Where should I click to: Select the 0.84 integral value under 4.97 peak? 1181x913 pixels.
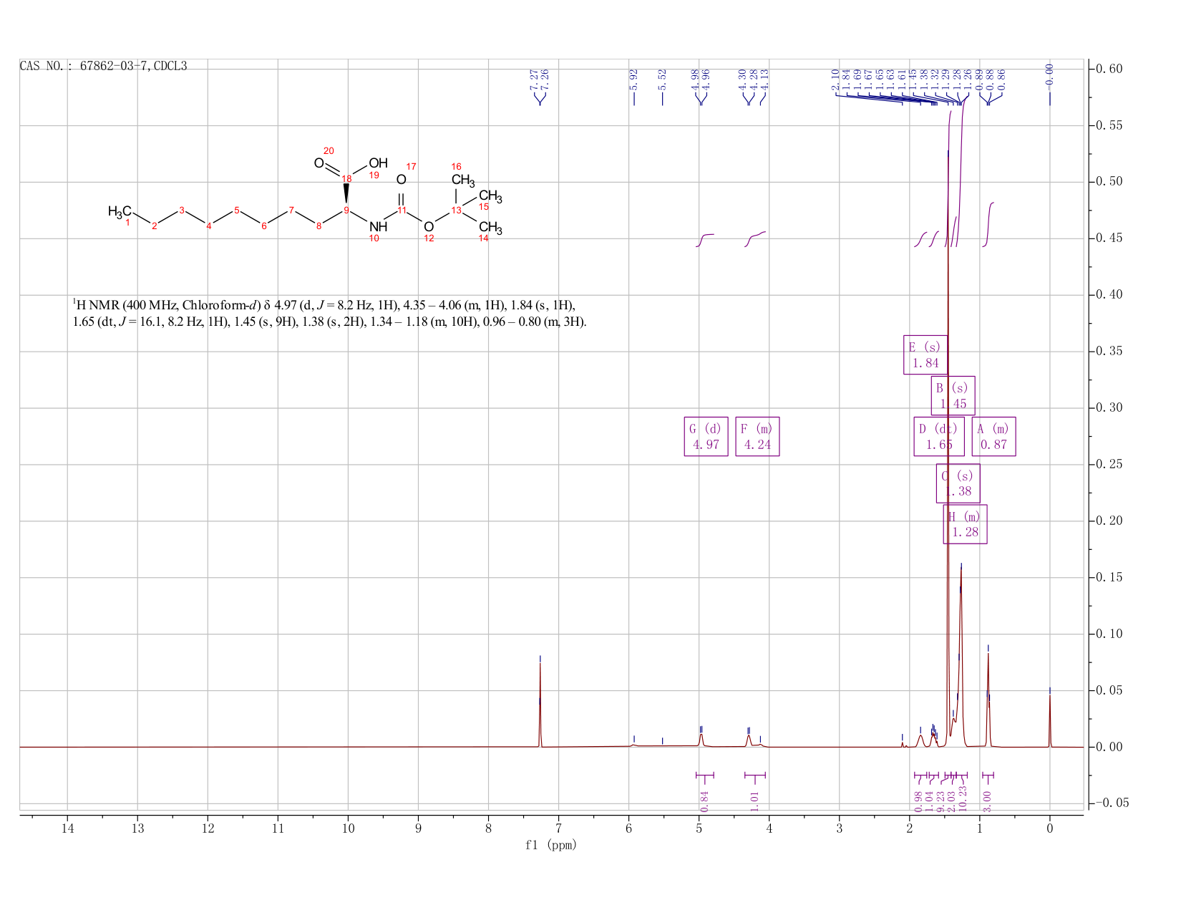(705, 801)
